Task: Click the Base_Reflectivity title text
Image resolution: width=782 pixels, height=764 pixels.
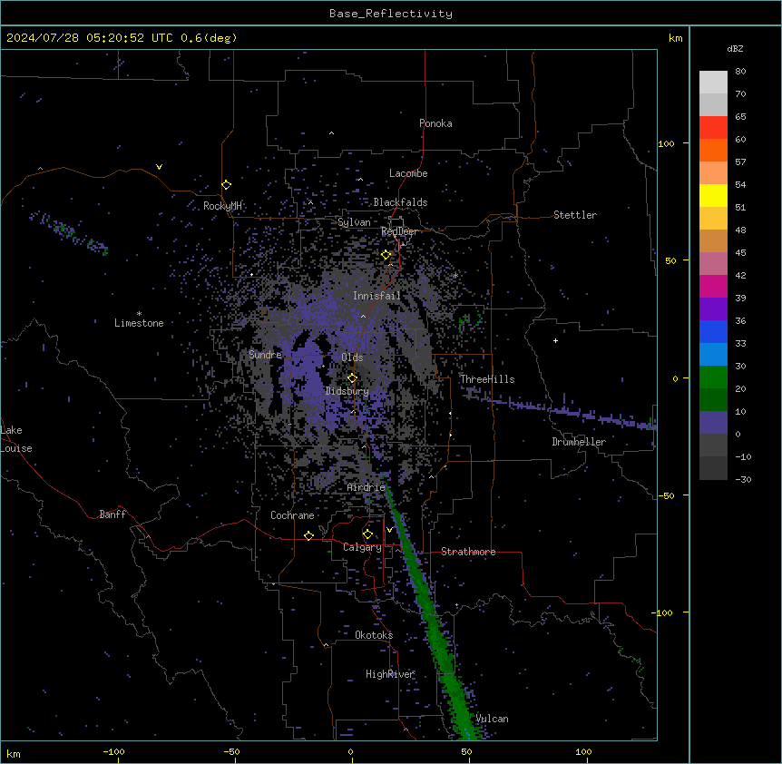Action: pos(391,14)
